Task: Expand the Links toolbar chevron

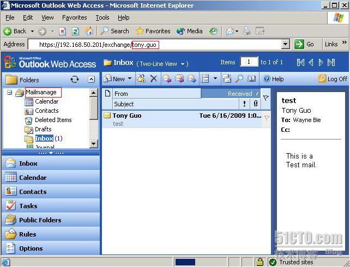Action: [344, 42]
